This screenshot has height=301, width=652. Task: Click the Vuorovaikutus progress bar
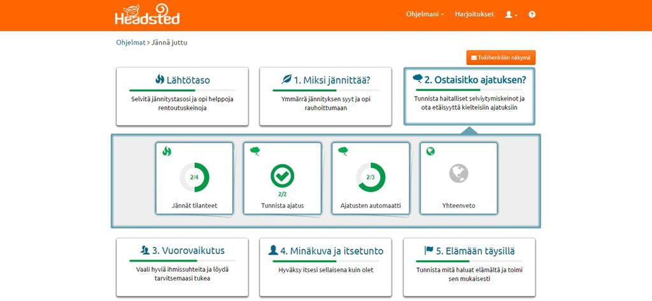pos(182,261)
